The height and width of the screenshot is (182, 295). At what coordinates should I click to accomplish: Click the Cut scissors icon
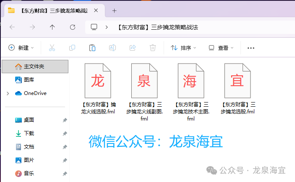point(52,48)
